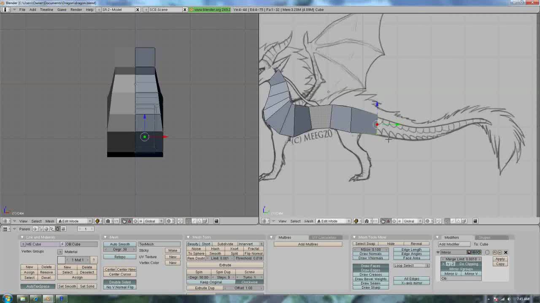Toggle manipulator hand icon in right viewport header
The width and height of the screenshot is (540, 303).
383,221
